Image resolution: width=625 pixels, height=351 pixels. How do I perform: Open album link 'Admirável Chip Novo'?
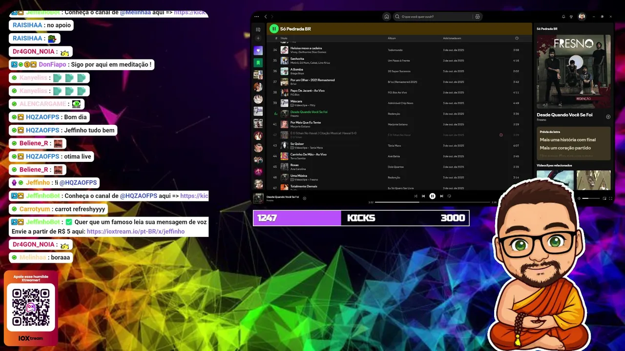pyautogui.click(x=400, y=103)
